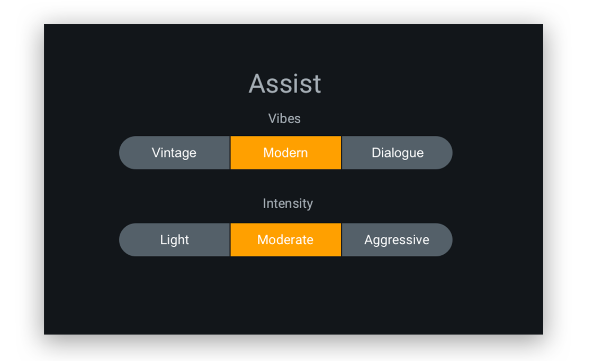Switch Vibes to Dialogue

(x=397, y=153)
